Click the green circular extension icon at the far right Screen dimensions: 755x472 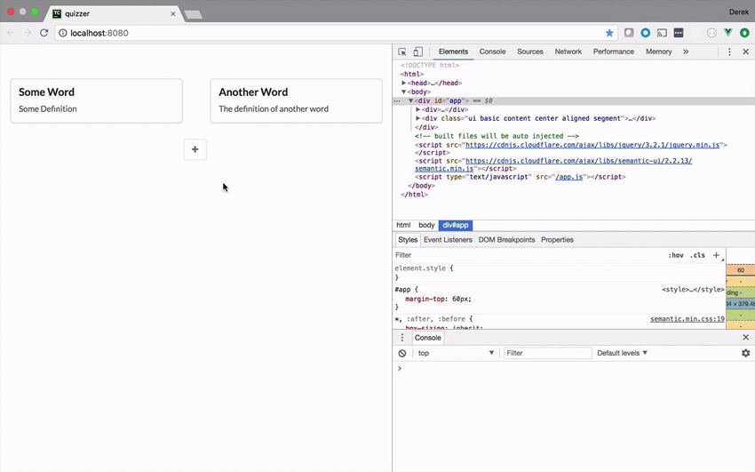(x=744, y=33)
